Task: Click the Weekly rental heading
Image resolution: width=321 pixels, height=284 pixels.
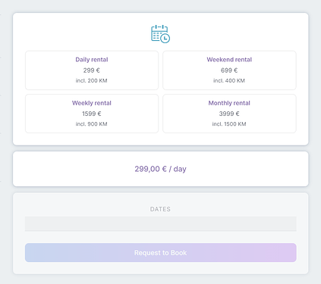Action: tap(92, 103)
